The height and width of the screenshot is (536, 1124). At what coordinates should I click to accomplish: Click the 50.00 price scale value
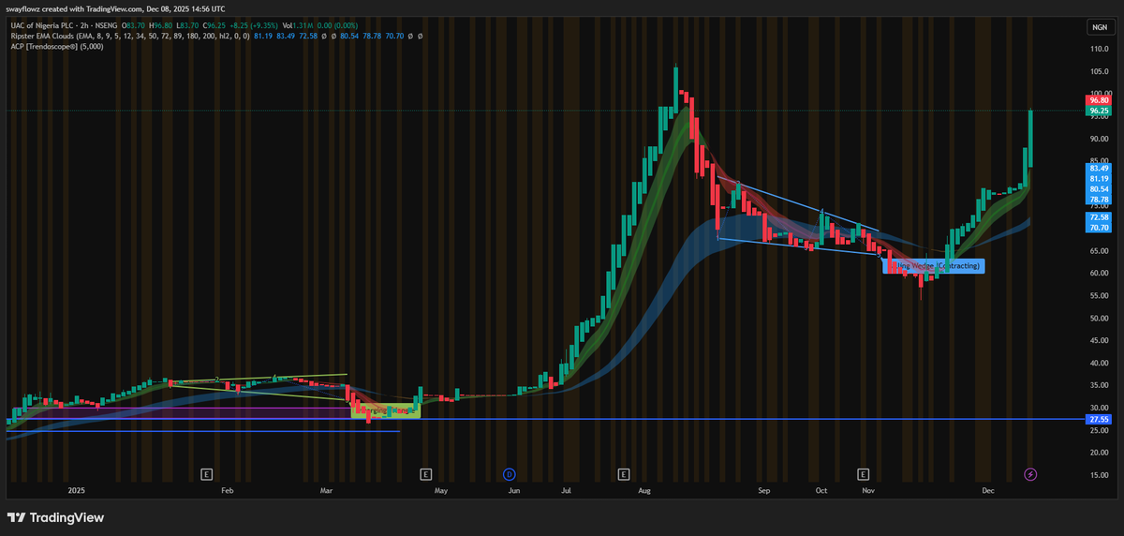click(x=1099, y=318)
